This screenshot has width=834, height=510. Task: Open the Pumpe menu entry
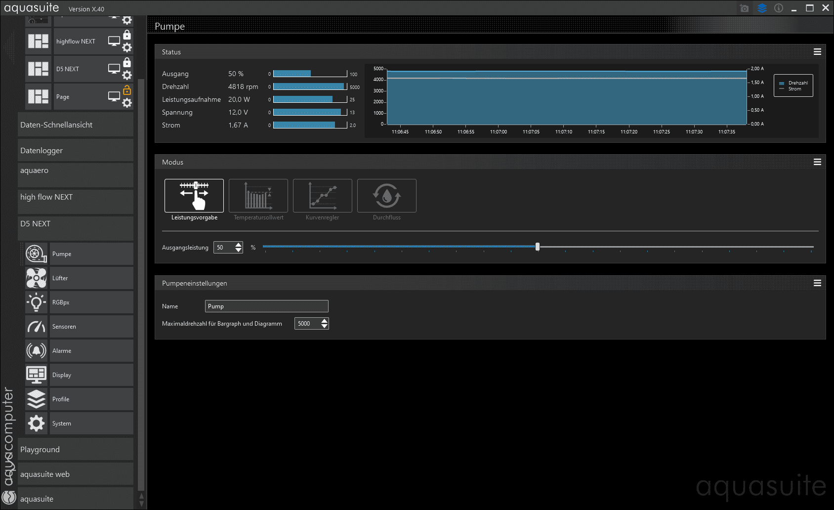[x=92, y=254]
